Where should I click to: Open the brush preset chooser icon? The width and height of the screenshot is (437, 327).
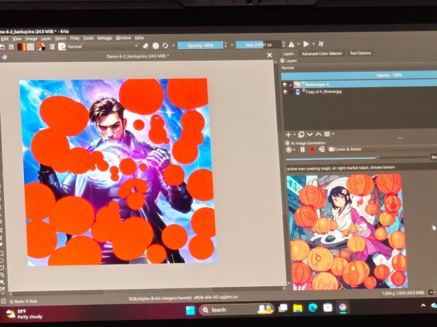[61, 46]
